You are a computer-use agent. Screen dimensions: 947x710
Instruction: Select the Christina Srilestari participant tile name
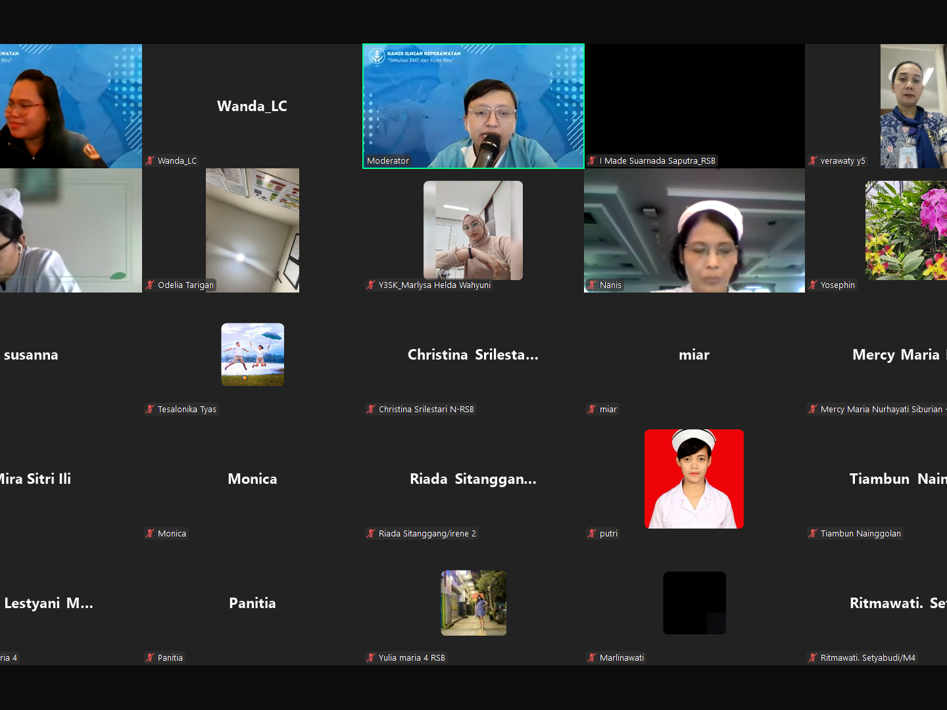pyautogui.click(x=473, y=354)
